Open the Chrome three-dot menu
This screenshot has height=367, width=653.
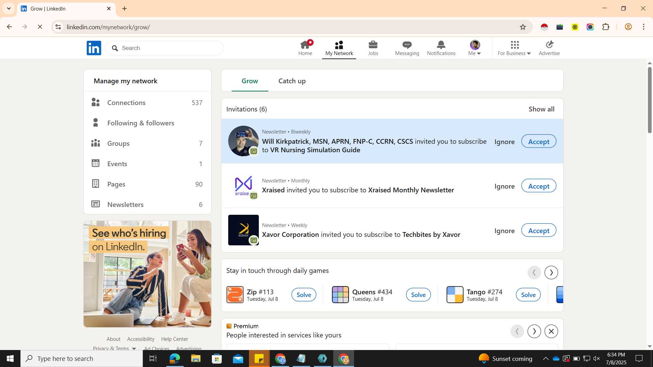pos(643,27)
